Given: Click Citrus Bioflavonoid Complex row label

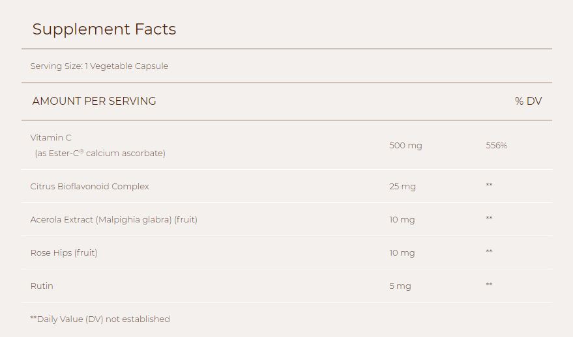Looking at the screenshot, I should pos(90,187).
